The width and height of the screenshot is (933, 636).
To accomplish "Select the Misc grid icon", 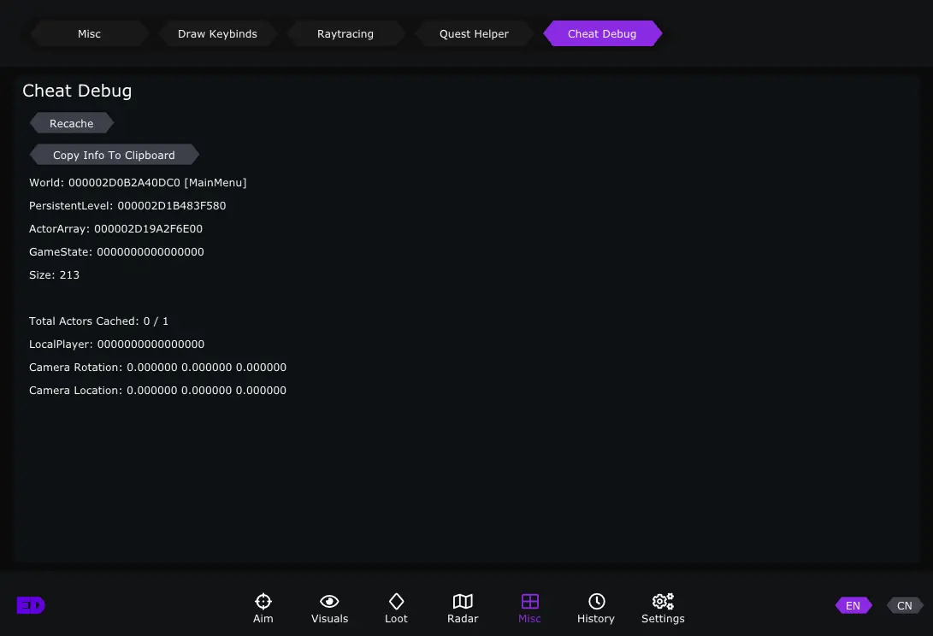I will click(x=529, y=608).
